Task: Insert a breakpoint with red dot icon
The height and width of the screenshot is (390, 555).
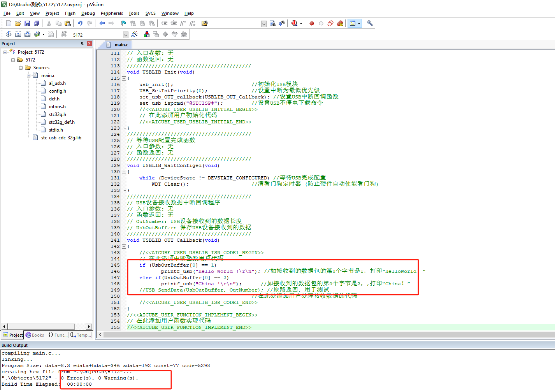Action: [312, 23]
